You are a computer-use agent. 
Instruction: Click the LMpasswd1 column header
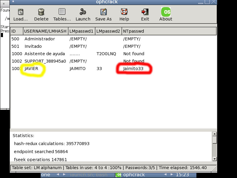(x=81, y=31)
